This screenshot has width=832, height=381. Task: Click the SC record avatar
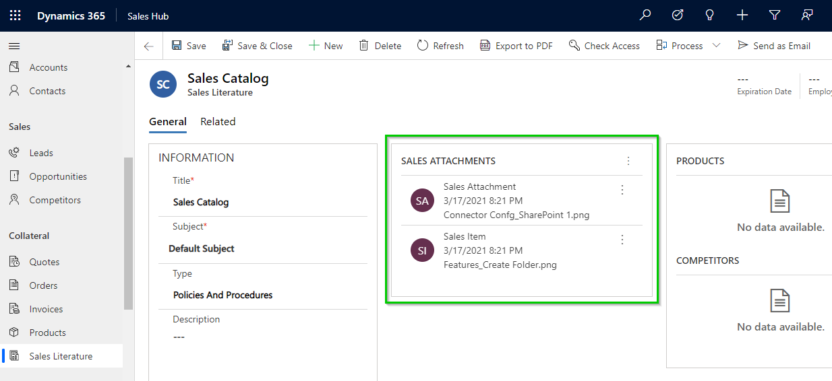(x=163, y=84)
